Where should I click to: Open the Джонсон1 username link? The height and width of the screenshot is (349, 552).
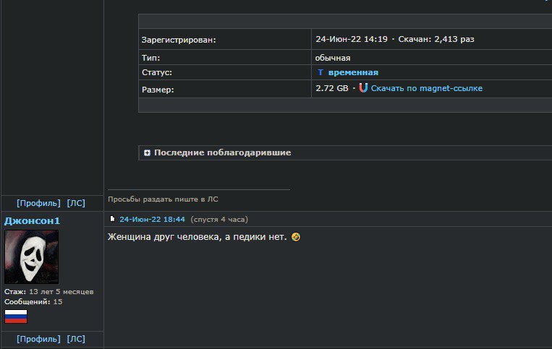pyautogui.click(x=32, y=220)
